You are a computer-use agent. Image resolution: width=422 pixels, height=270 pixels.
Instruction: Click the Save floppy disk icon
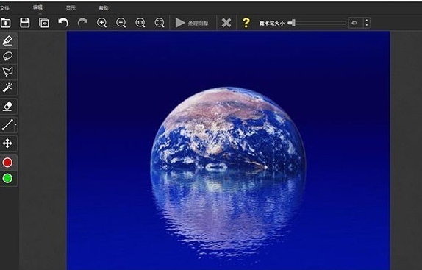[x=25, y=23]
